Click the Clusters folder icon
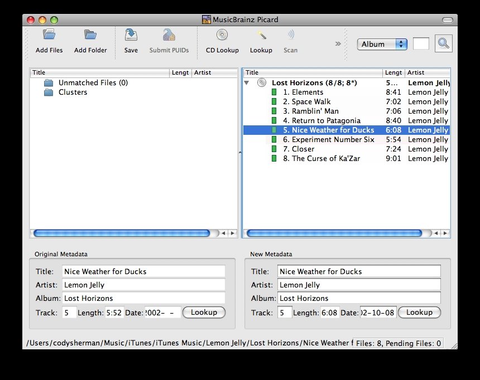 pos(49,92)
